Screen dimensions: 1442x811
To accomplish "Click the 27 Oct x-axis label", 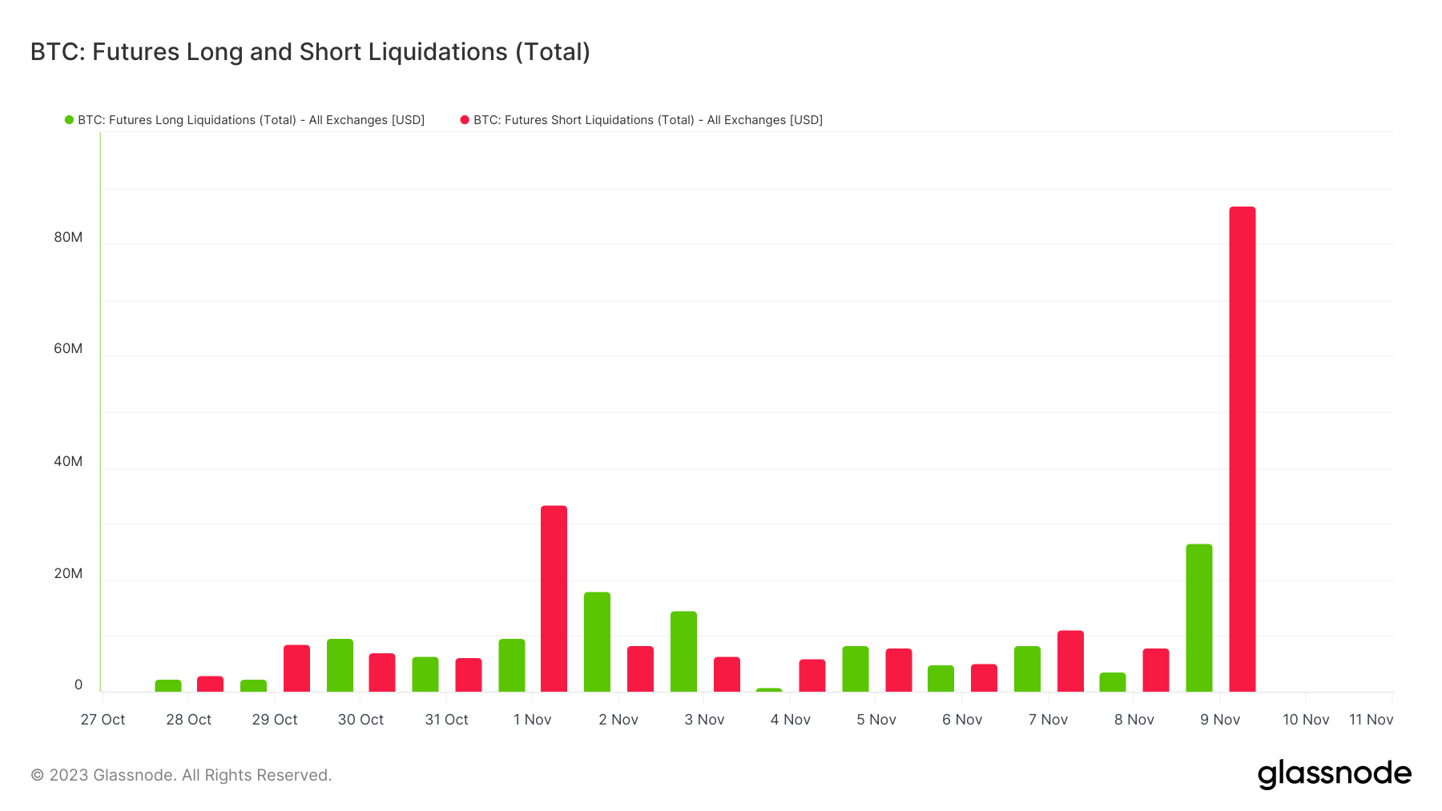I will point(103,720).
